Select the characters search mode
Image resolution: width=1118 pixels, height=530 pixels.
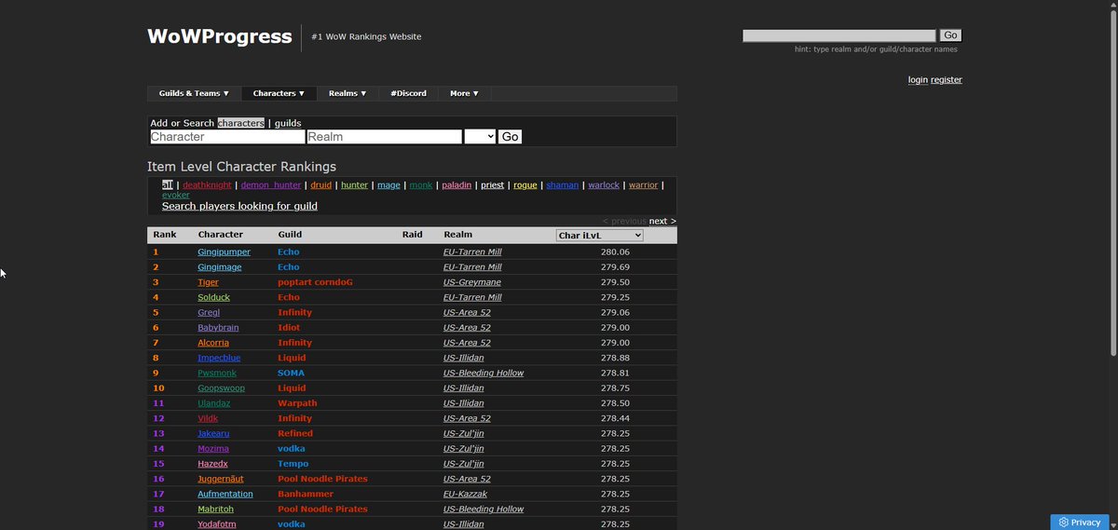[x=241, y=123]
